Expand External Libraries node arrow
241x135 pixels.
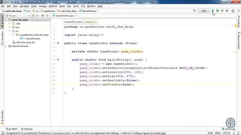click(6, 46)
